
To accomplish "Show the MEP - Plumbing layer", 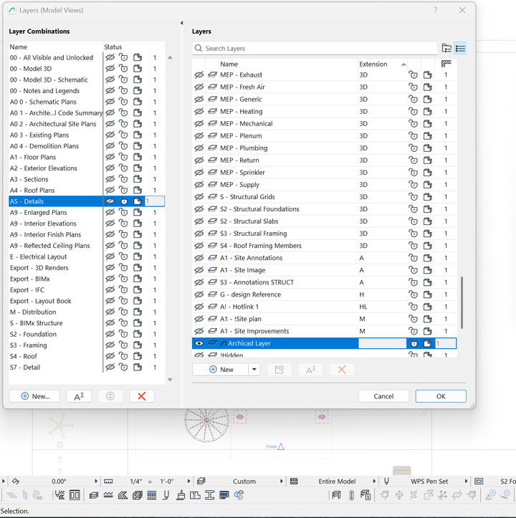I will tap(199, 148).
